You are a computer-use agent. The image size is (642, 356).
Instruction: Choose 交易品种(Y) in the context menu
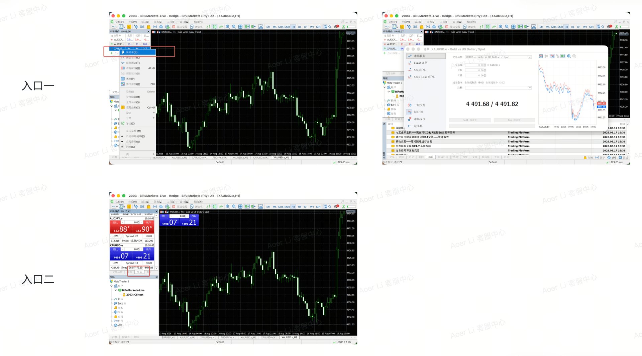pyautogui.click(x=138, y=108)
